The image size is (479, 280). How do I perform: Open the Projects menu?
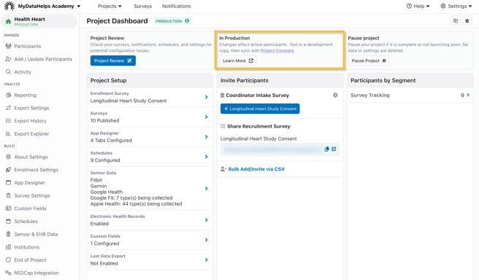tap(110, 6)
